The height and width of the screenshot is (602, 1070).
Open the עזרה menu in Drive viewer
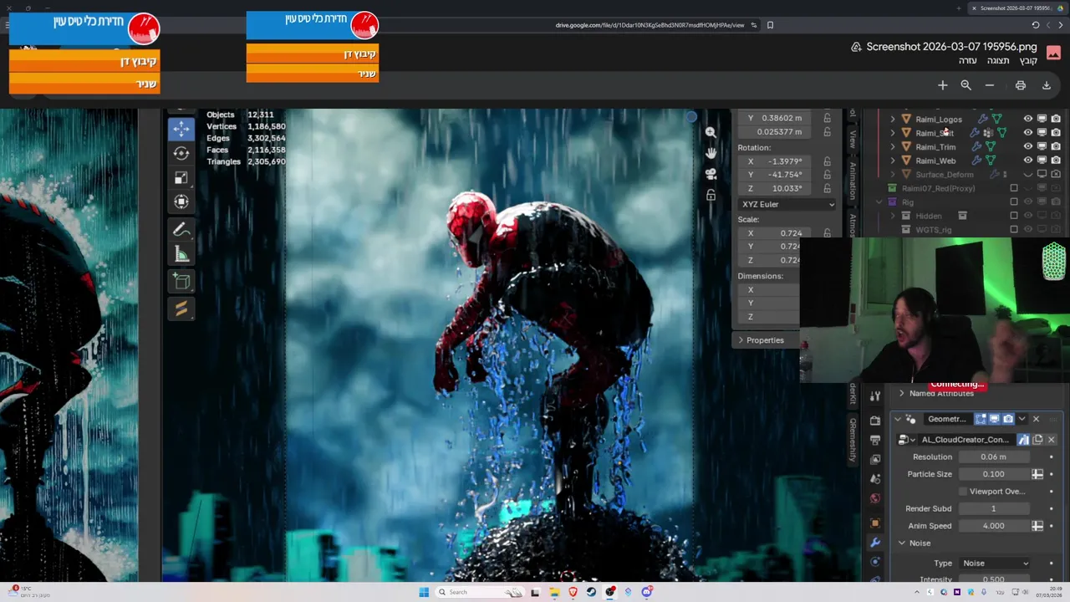pyautogui.click(x=967, y=61)
